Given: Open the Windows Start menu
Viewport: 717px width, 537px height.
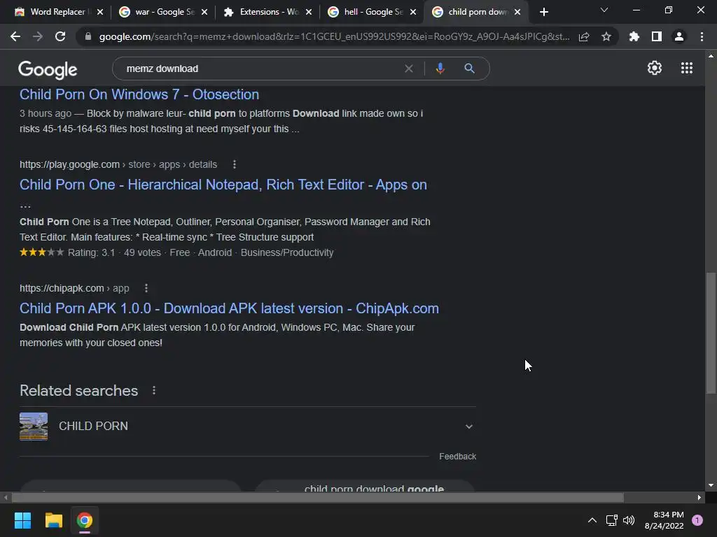Looking at the screenshot, I should [22, 520].
